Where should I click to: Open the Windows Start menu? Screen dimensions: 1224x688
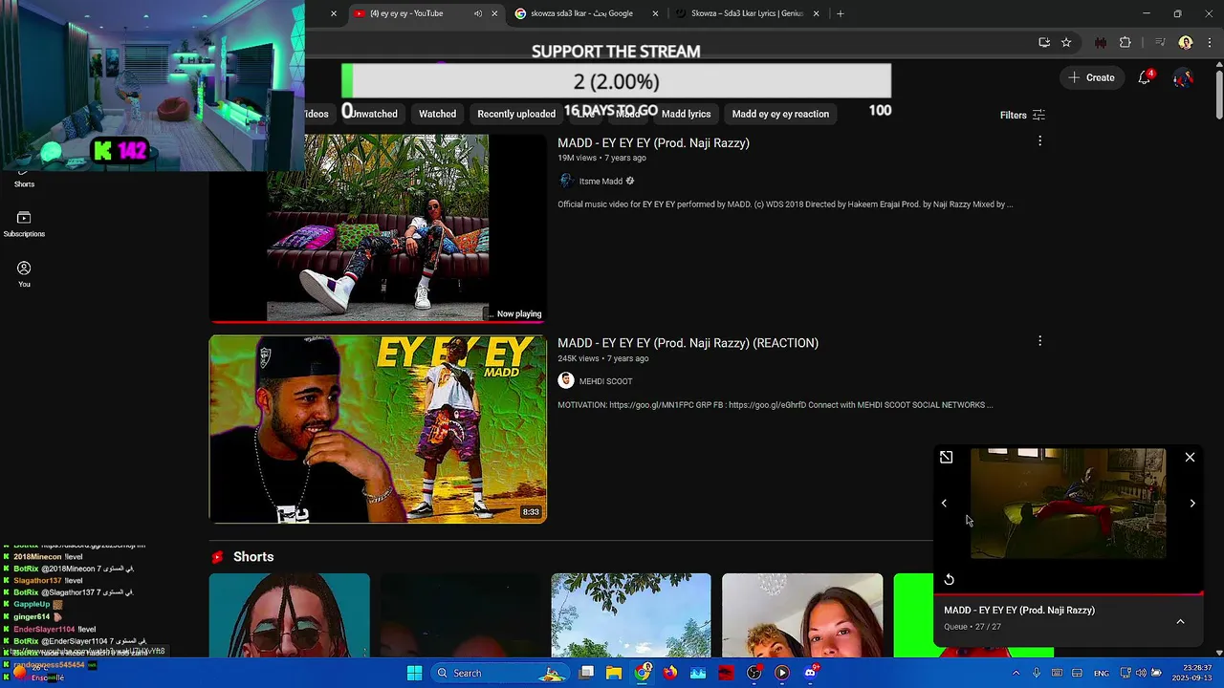tap(414, 673)
